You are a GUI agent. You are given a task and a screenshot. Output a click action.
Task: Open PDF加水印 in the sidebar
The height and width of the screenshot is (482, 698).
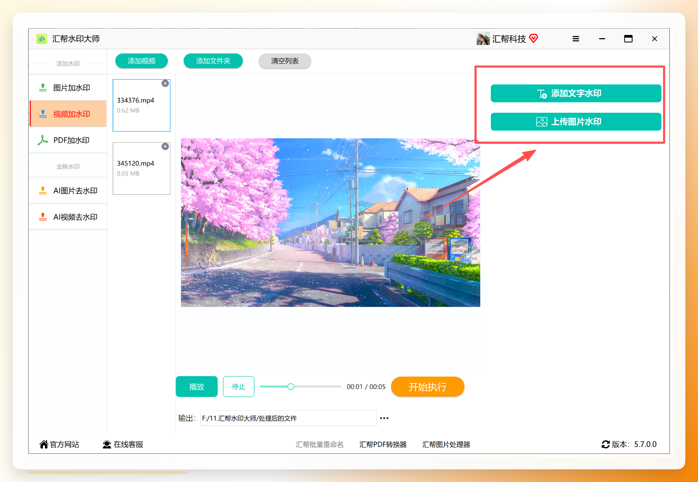click(x=68, y=140)
